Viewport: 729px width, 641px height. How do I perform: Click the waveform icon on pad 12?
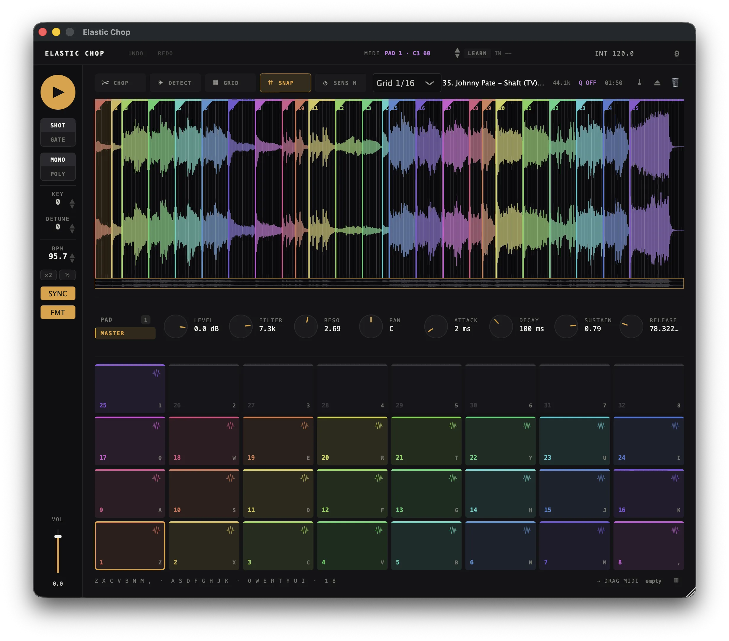378,478
